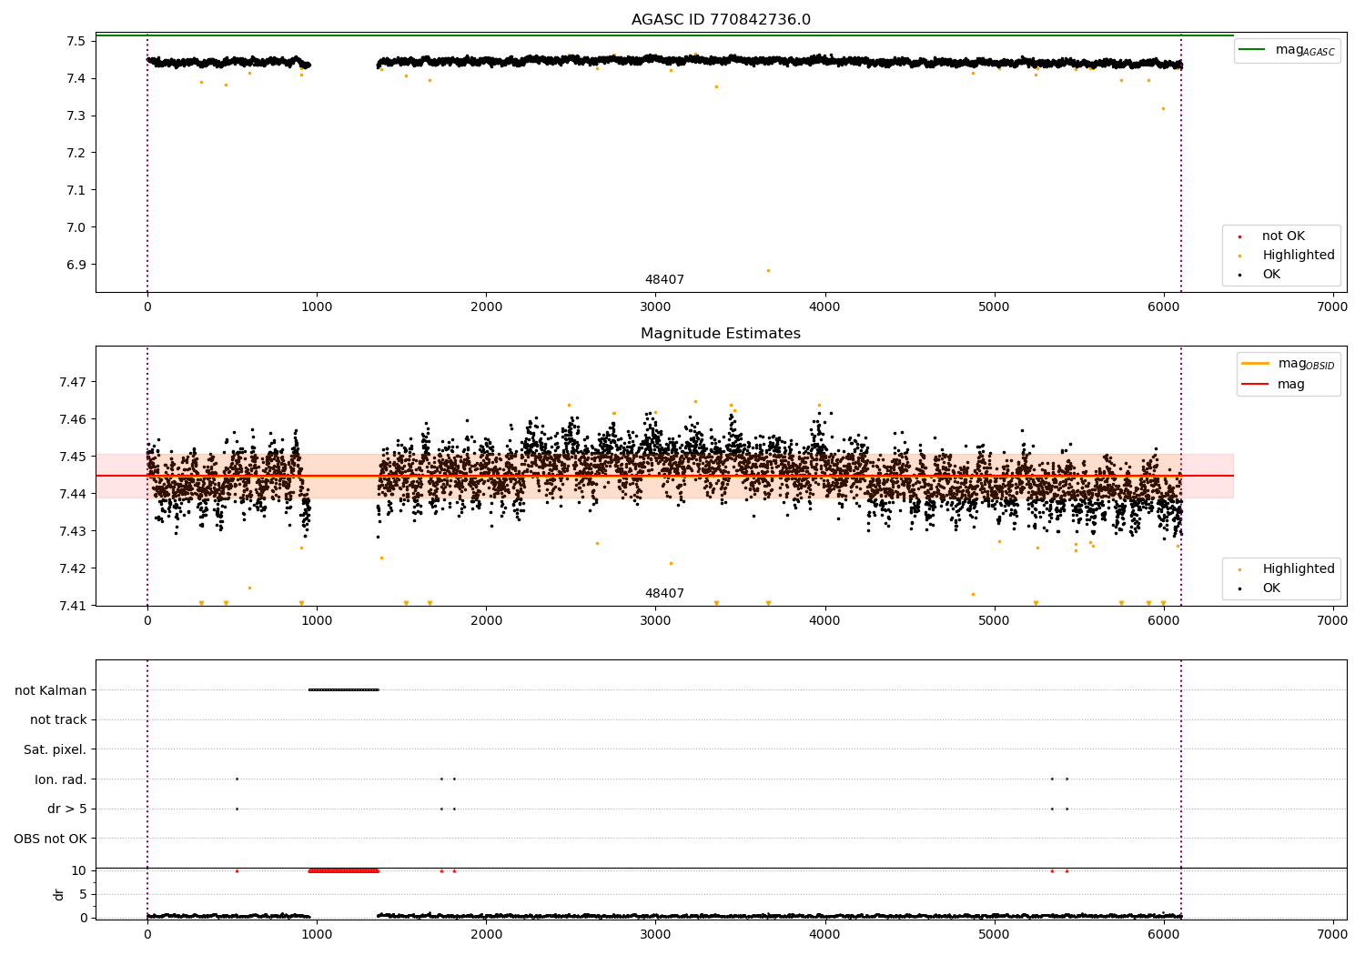Click the 'OBS not OK' row label
The image size is (1365, 955).
click(51, 839)
